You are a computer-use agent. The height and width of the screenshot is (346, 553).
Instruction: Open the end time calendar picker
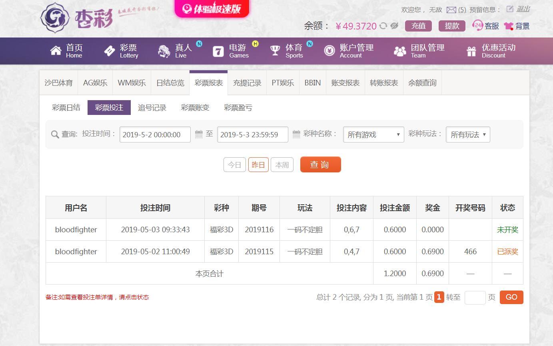pyautogui.click(x=296, y=134)
